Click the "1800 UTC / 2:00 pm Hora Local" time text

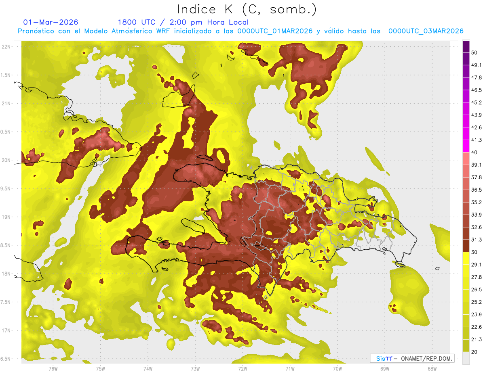coord(183,22)
